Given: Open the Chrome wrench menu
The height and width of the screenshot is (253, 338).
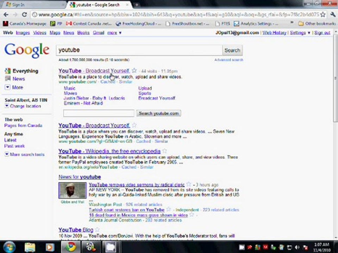Looking at the screenshot, I should coord(333,15).
